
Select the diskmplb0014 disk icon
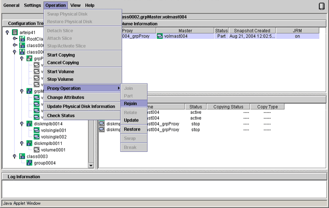click(30, 123)
